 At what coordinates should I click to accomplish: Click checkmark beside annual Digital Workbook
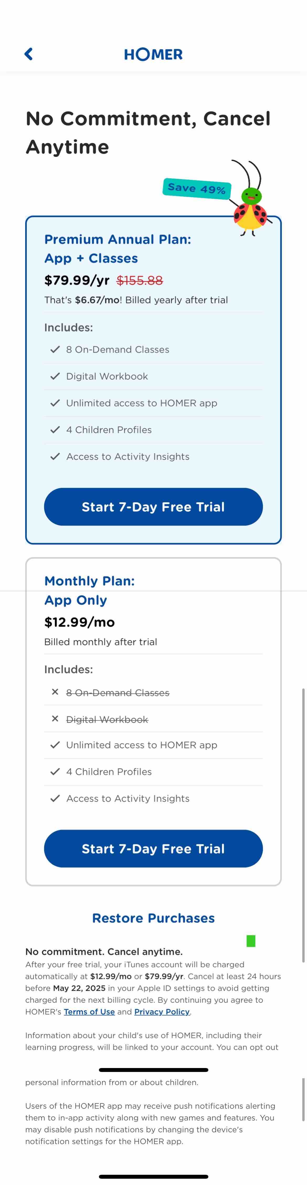coord(55,376)
